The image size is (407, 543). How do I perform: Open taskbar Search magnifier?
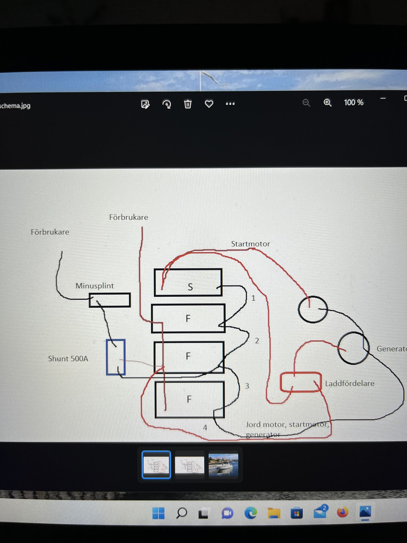181,513
